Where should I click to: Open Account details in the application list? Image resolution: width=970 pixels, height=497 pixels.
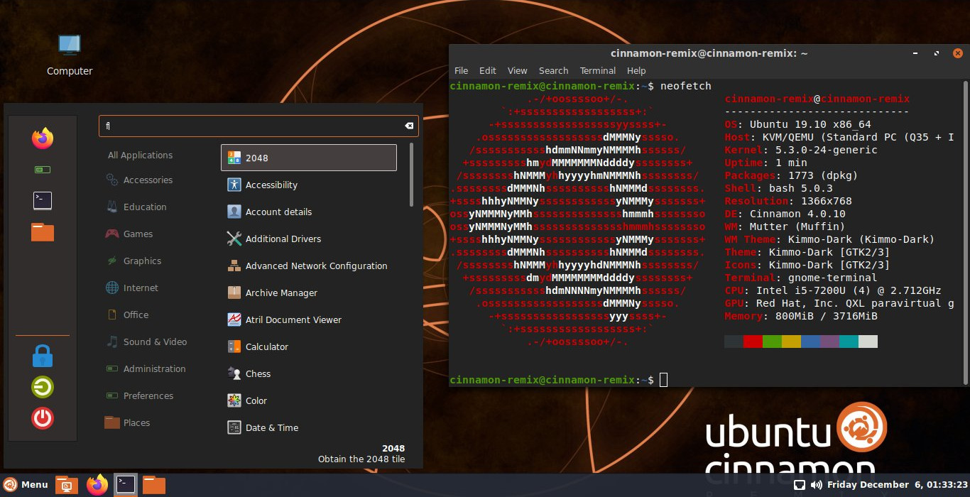point(309,212)
